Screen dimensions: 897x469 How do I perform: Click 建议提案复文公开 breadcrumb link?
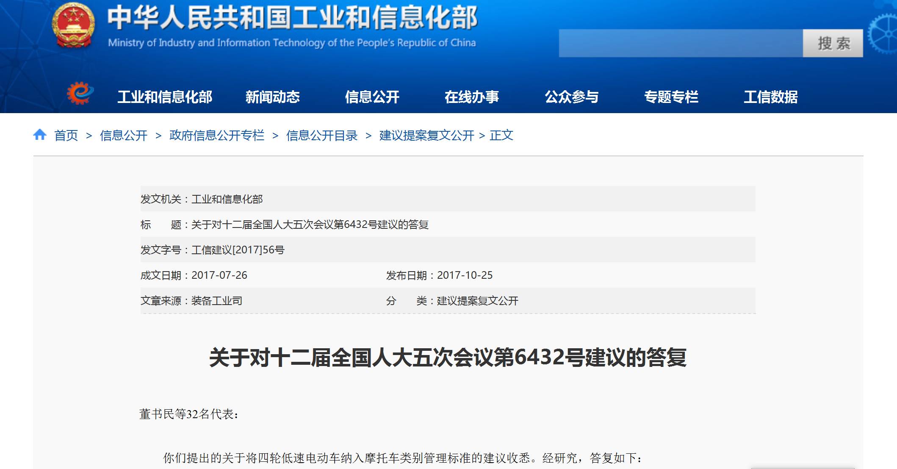427,135
